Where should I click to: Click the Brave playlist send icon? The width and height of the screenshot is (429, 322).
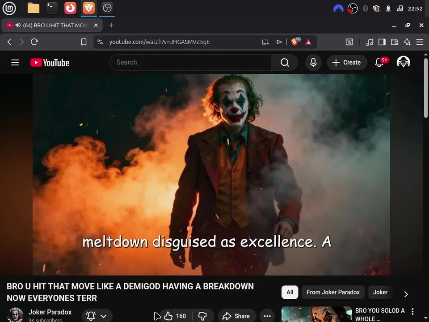(x=279, y=42)
